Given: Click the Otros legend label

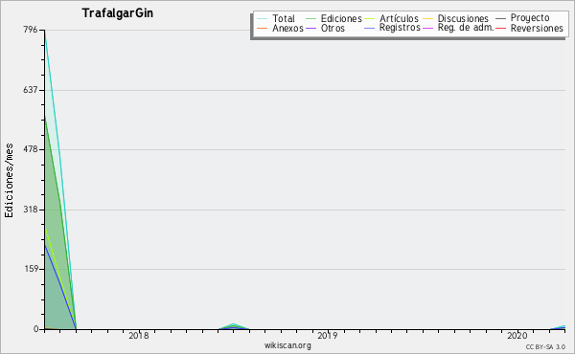Looking at the screenshot, I should coord(333,28).
